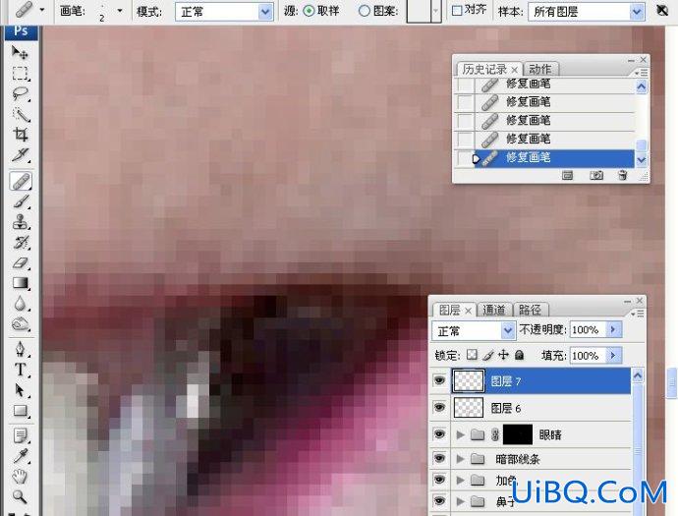Open Layers panel flyout menu
Screen dimensions: 678x516
point(638,314)
